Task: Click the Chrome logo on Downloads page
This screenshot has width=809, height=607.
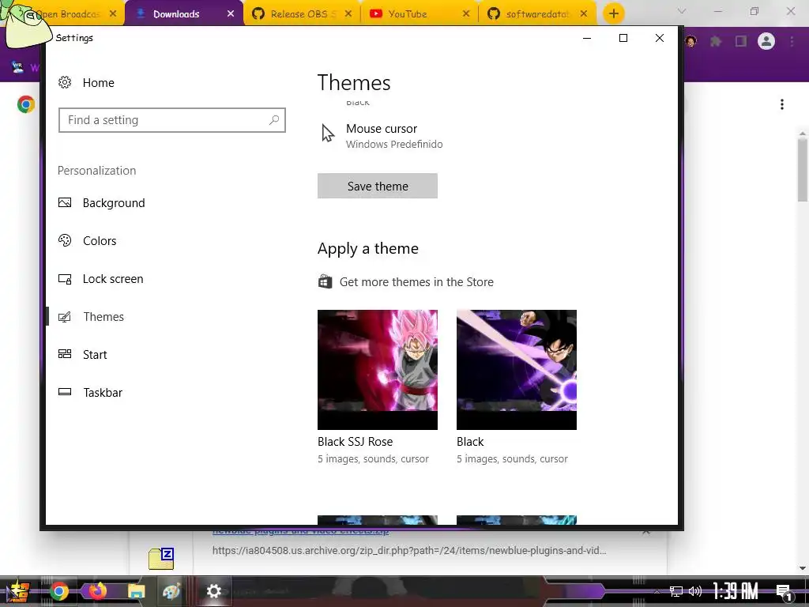Action: coord(26,104)
